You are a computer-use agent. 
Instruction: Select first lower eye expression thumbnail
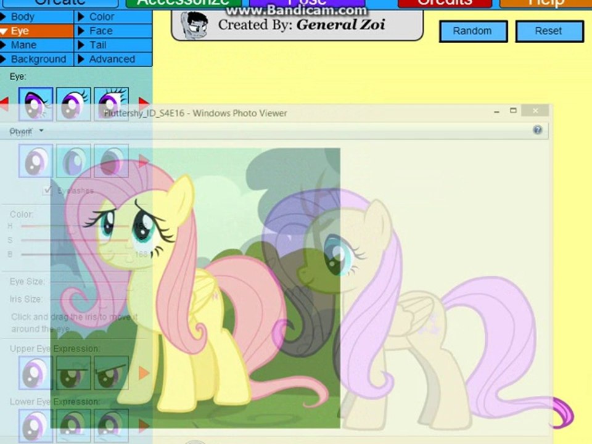(36, 426)
